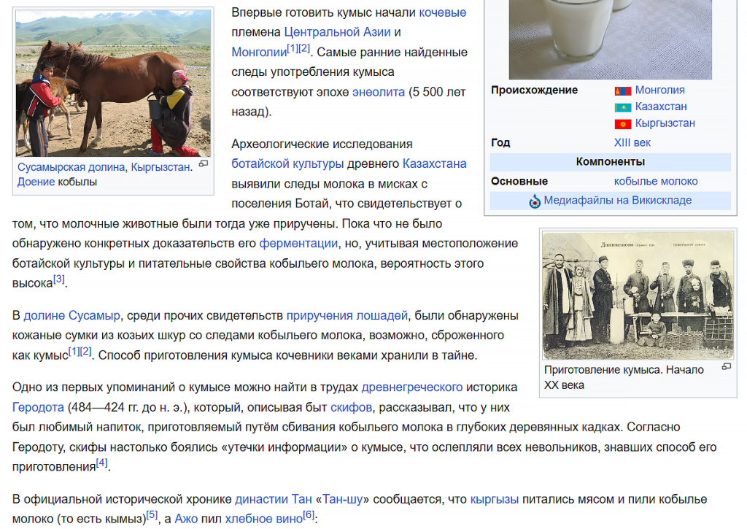Open footnote [1] after «Монголии»

tap(293, 48)
